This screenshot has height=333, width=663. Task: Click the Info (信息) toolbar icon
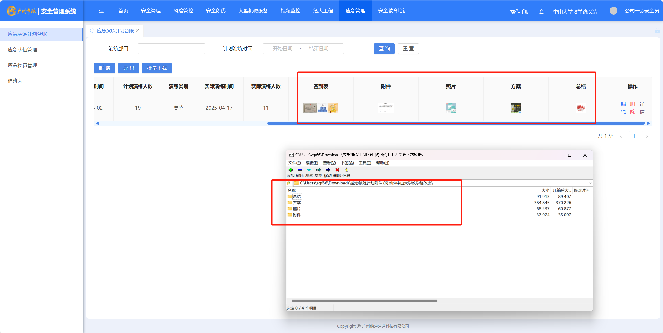(x=346, y=170)
